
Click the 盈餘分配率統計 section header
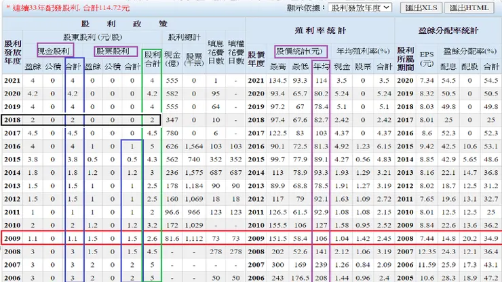[x=448, y=31]
